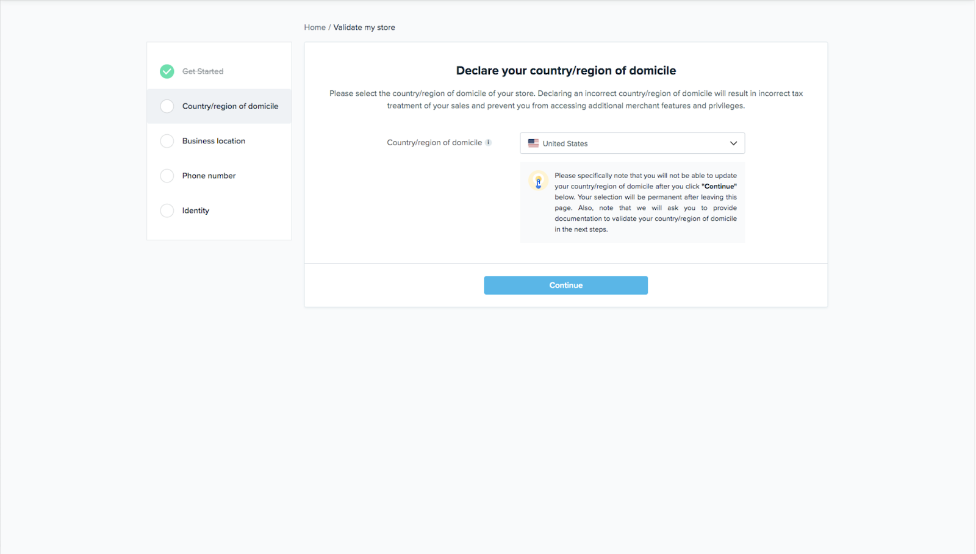Click the incorrect tax treatment description paragraph

point(566,99)
